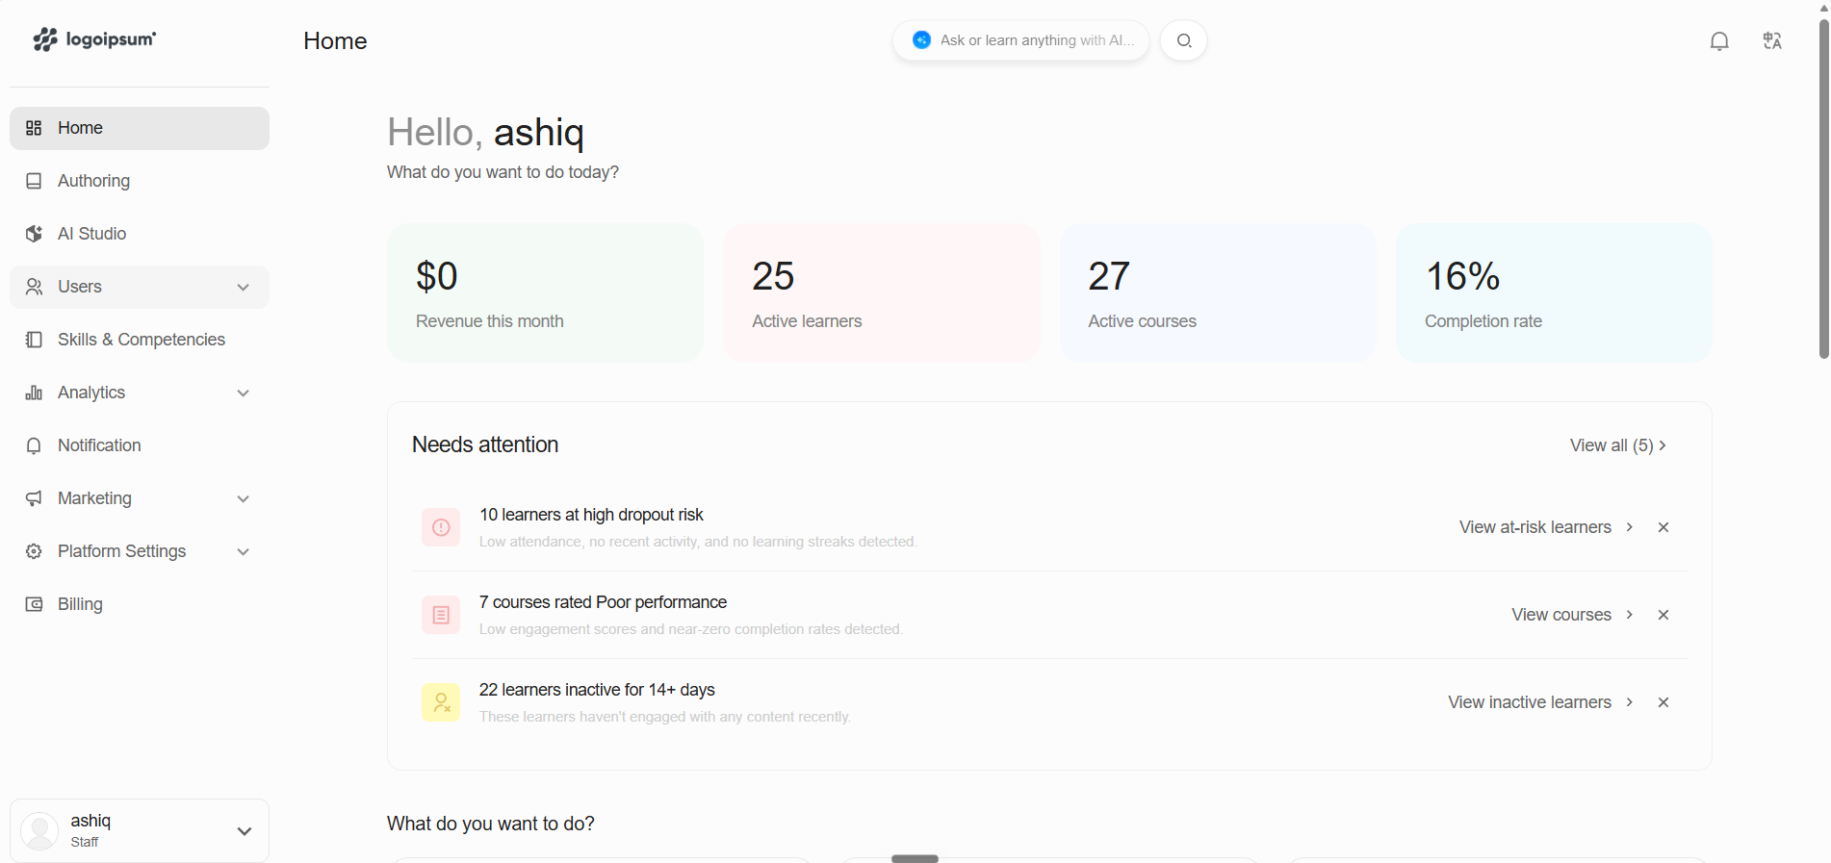Click the Billing wallet icon
This screenshot has height=863, width=1831.
[34, 604]
